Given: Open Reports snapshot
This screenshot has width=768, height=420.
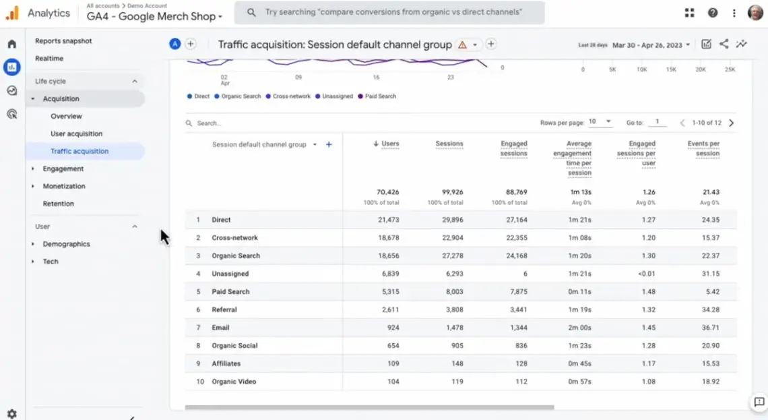Looking at the screenshot, I should point(63,41).
